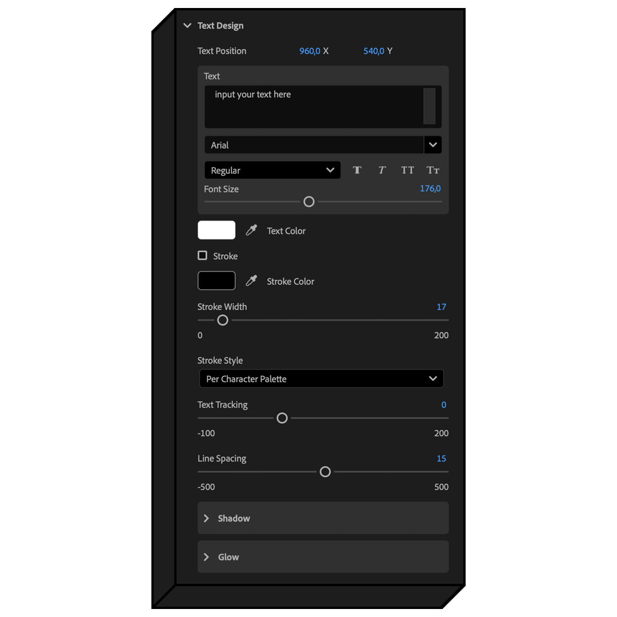This screenshot has height=617, width=617.
Task: Enable small caps text style
Action: pyautogui.click(x=433, y=170)
